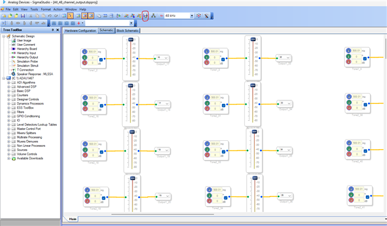Click the green knob on Tone2_16
Viewport: 387px width, 226px height.
(85, 103)
